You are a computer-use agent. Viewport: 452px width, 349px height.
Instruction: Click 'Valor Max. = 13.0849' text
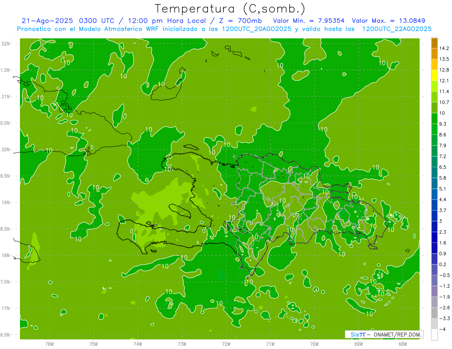(x=389, y=21)
